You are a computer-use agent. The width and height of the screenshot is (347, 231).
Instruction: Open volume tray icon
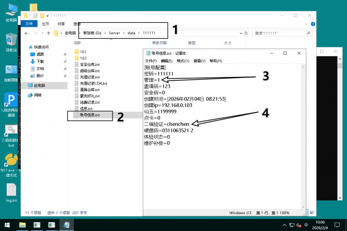click(x=299, y=225)
